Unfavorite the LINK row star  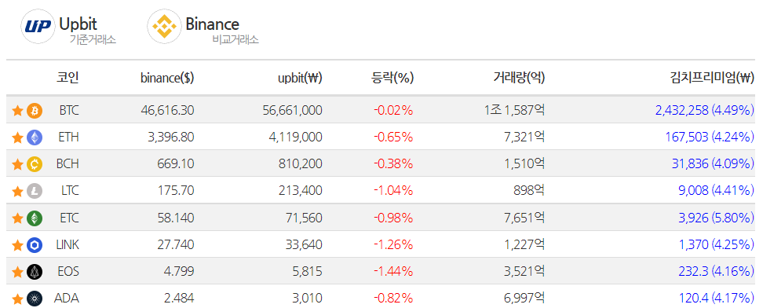(x=17, y=244)
